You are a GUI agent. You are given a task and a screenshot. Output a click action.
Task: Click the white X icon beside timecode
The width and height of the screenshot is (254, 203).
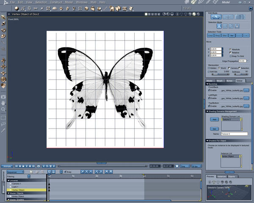(177, 166)
